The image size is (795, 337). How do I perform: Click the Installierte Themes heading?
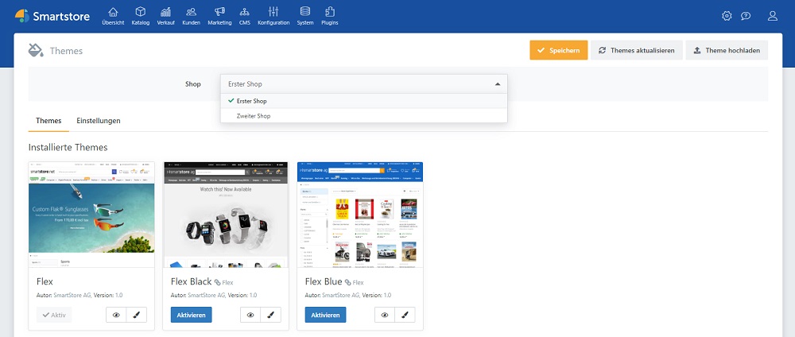tap(68, 148)
